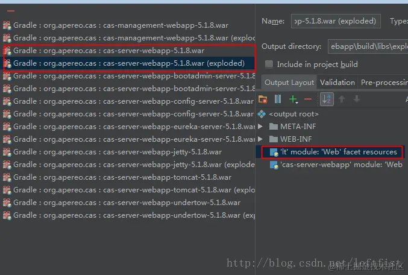
Task: Click into the Output directory field
Action: click(368, 46)
